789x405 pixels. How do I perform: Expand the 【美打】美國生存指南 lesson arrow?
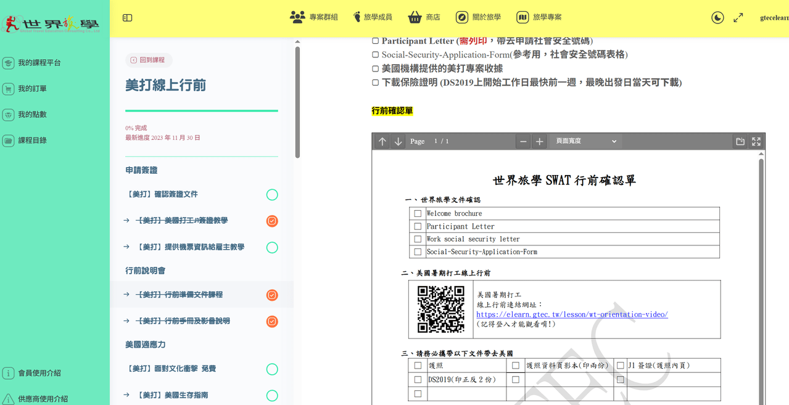coord(126,395)
